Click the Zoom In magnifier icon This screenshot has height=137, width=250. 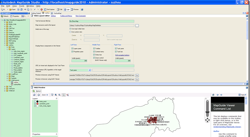point(56,95)
